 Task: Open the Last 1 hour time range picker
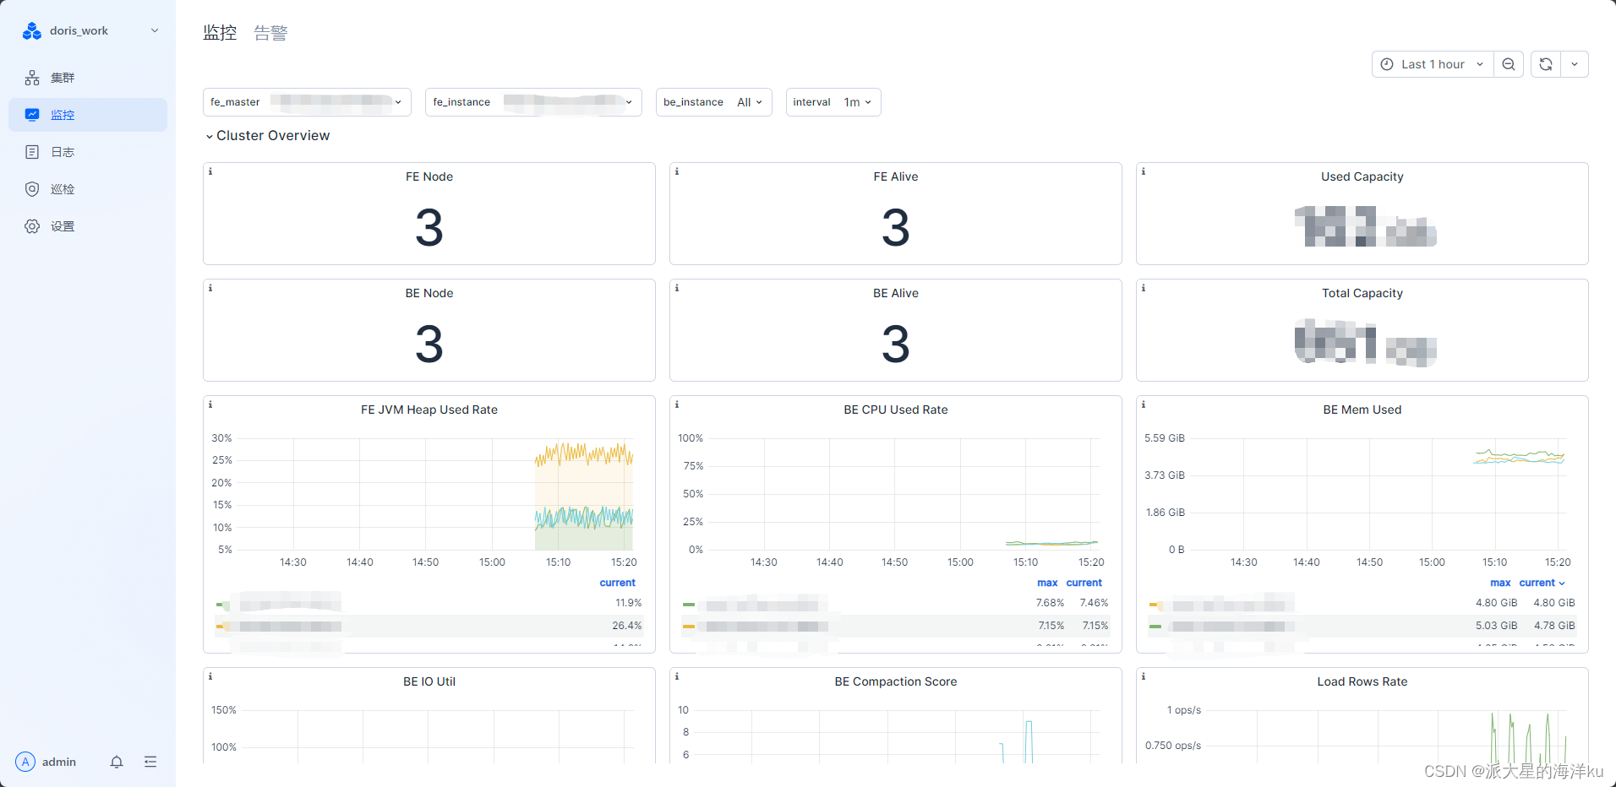coord(1433,63)
